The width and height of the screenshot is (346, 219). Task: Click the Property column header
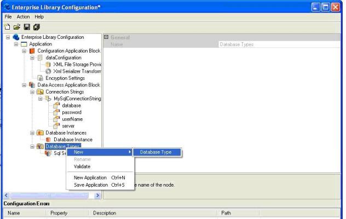tap(67, 213)
